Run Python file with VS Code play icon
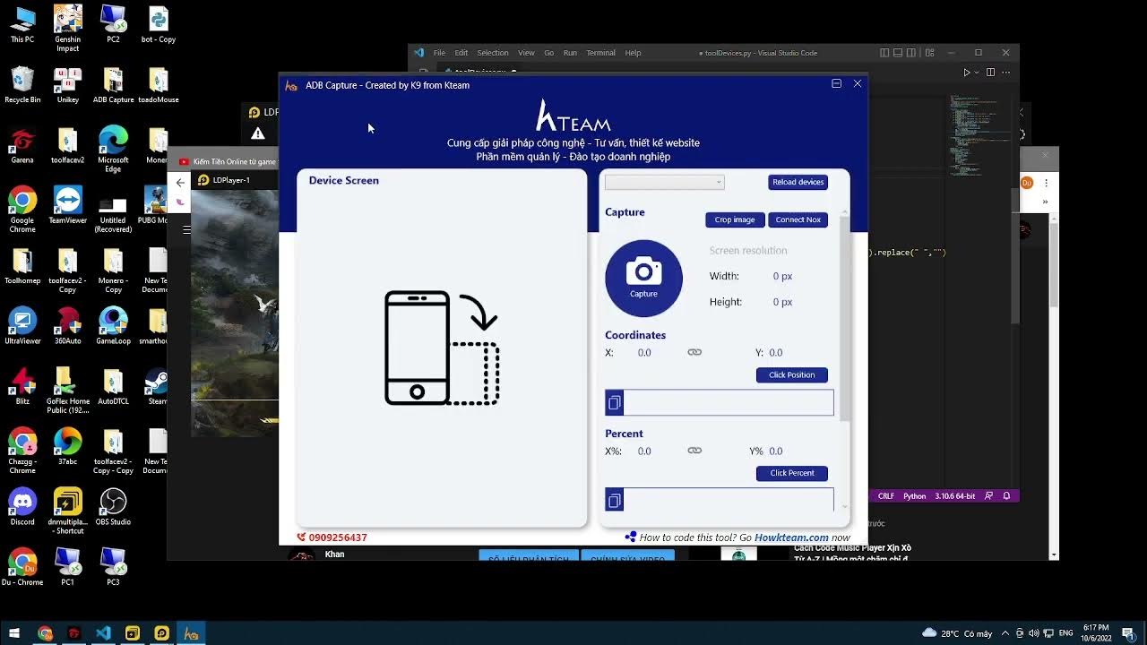This screenshot has height=645, width=1147. tap(966, 72)
